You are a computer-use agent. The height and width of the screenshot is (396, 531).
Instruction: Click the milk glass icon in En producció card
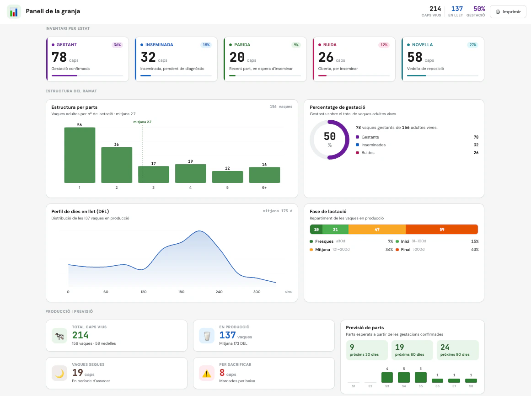point(207,336)
